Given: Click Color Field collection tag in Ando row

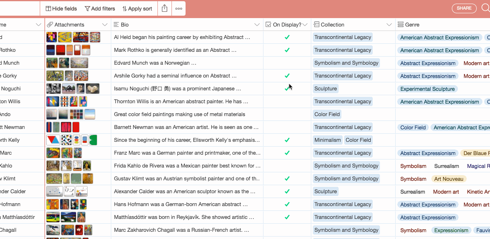Looking at the screenshot, I should pos(327,114).
